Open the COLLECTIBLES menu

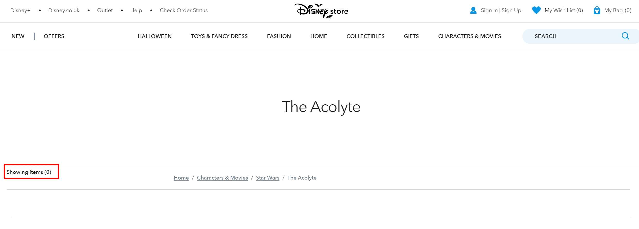tap(365, 36)
